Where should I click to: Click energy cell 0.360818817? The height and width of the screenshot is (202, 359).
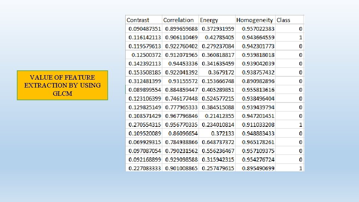pos(217,55)
